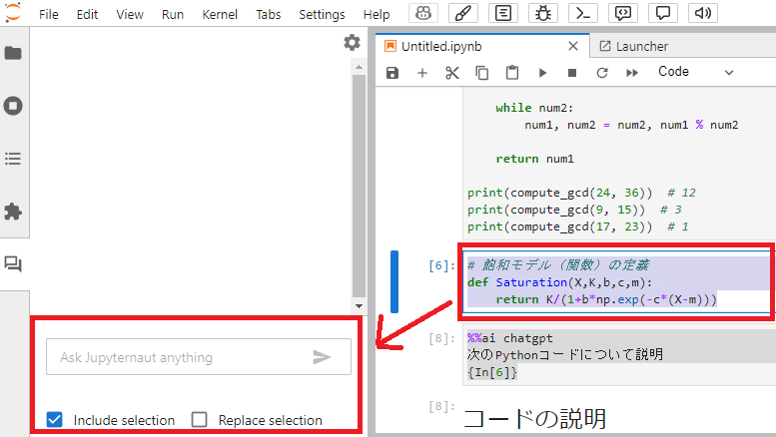Image resolution: width=776 pixels, height=437 pixels.
Task: Switch to the Launcher tab
Action: [x=633, y=46]
